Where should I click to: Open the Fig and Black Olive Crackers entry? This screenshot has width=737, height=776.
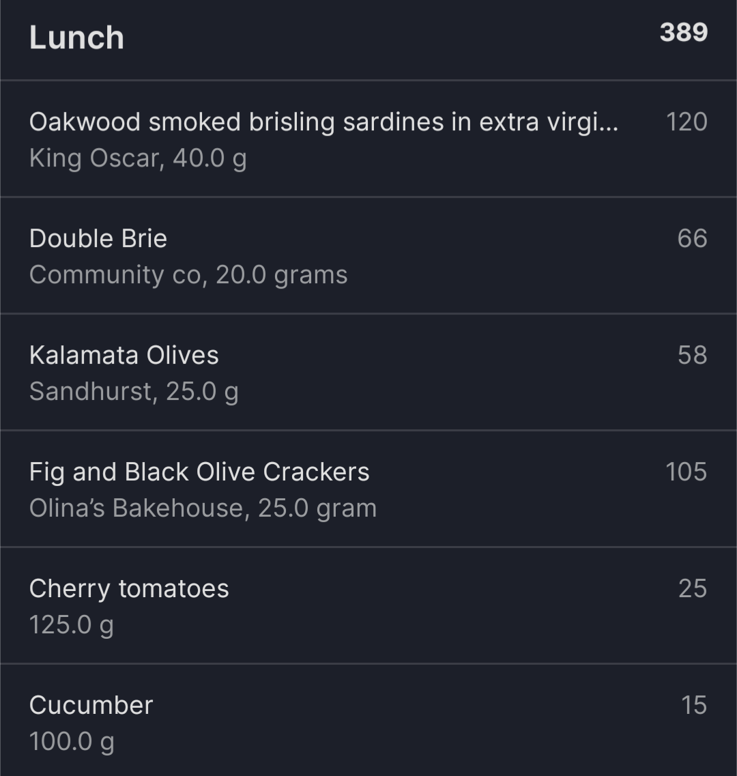point(369,489)
